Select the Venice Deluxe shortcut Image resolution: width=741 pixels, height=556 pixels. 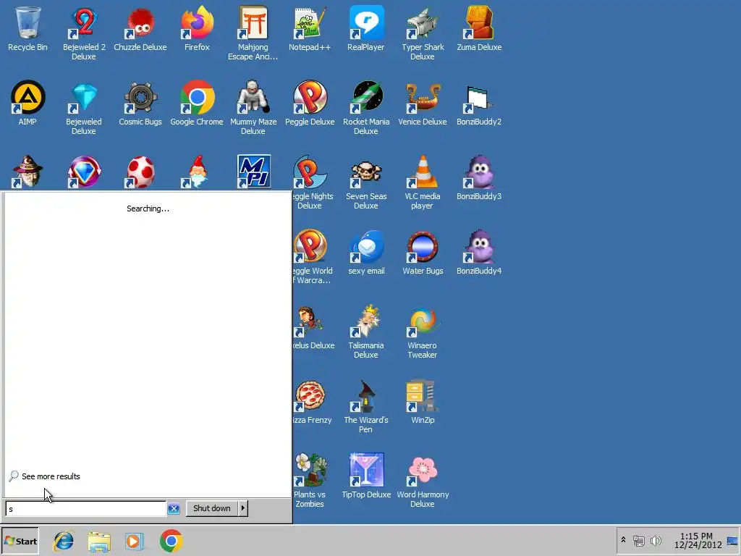click(423, 103)
